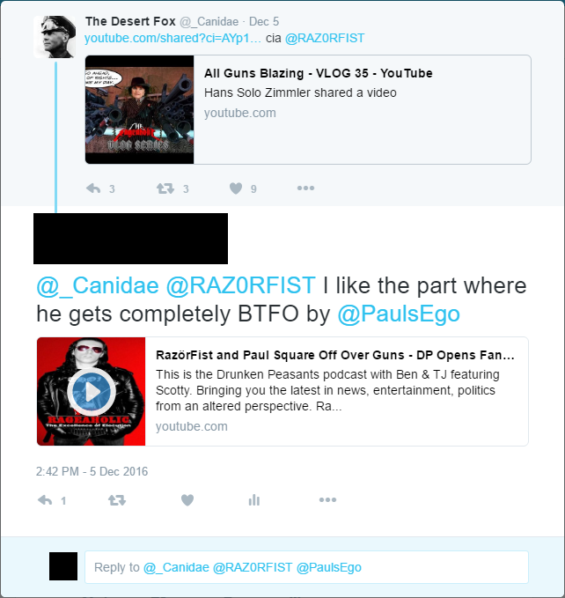This screenshot has height=598, width=565.
Task: Open the 2:42 PM - 5 Dec 2016 timestamp
Action: tap(92, 472)
